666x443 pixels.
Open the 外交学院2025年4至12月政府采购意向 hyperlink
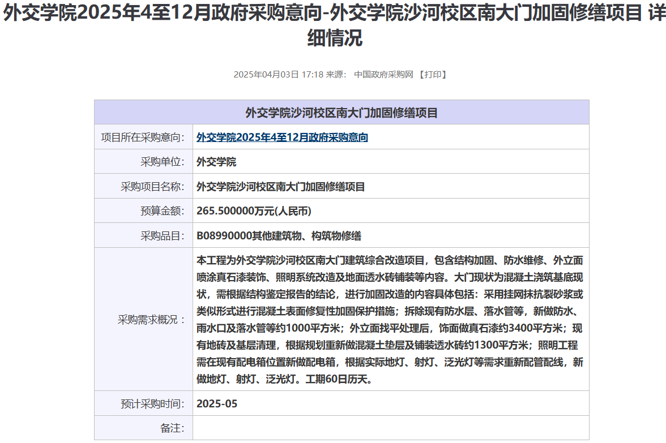(282, 137)
